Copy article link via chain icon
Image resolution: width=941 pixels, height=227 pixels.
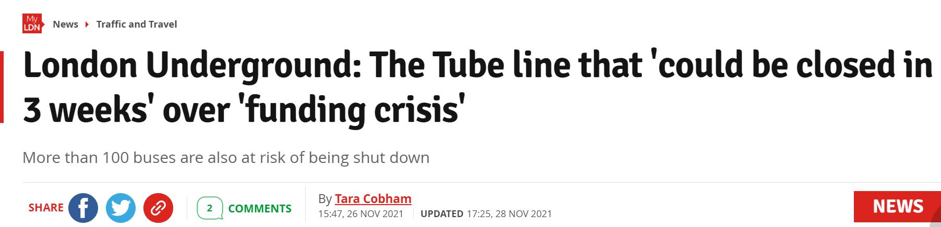pos(158,208)
